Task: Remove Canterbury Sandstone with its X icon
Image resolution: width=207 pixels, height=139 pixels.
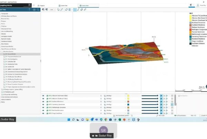Action: point(101,105)
